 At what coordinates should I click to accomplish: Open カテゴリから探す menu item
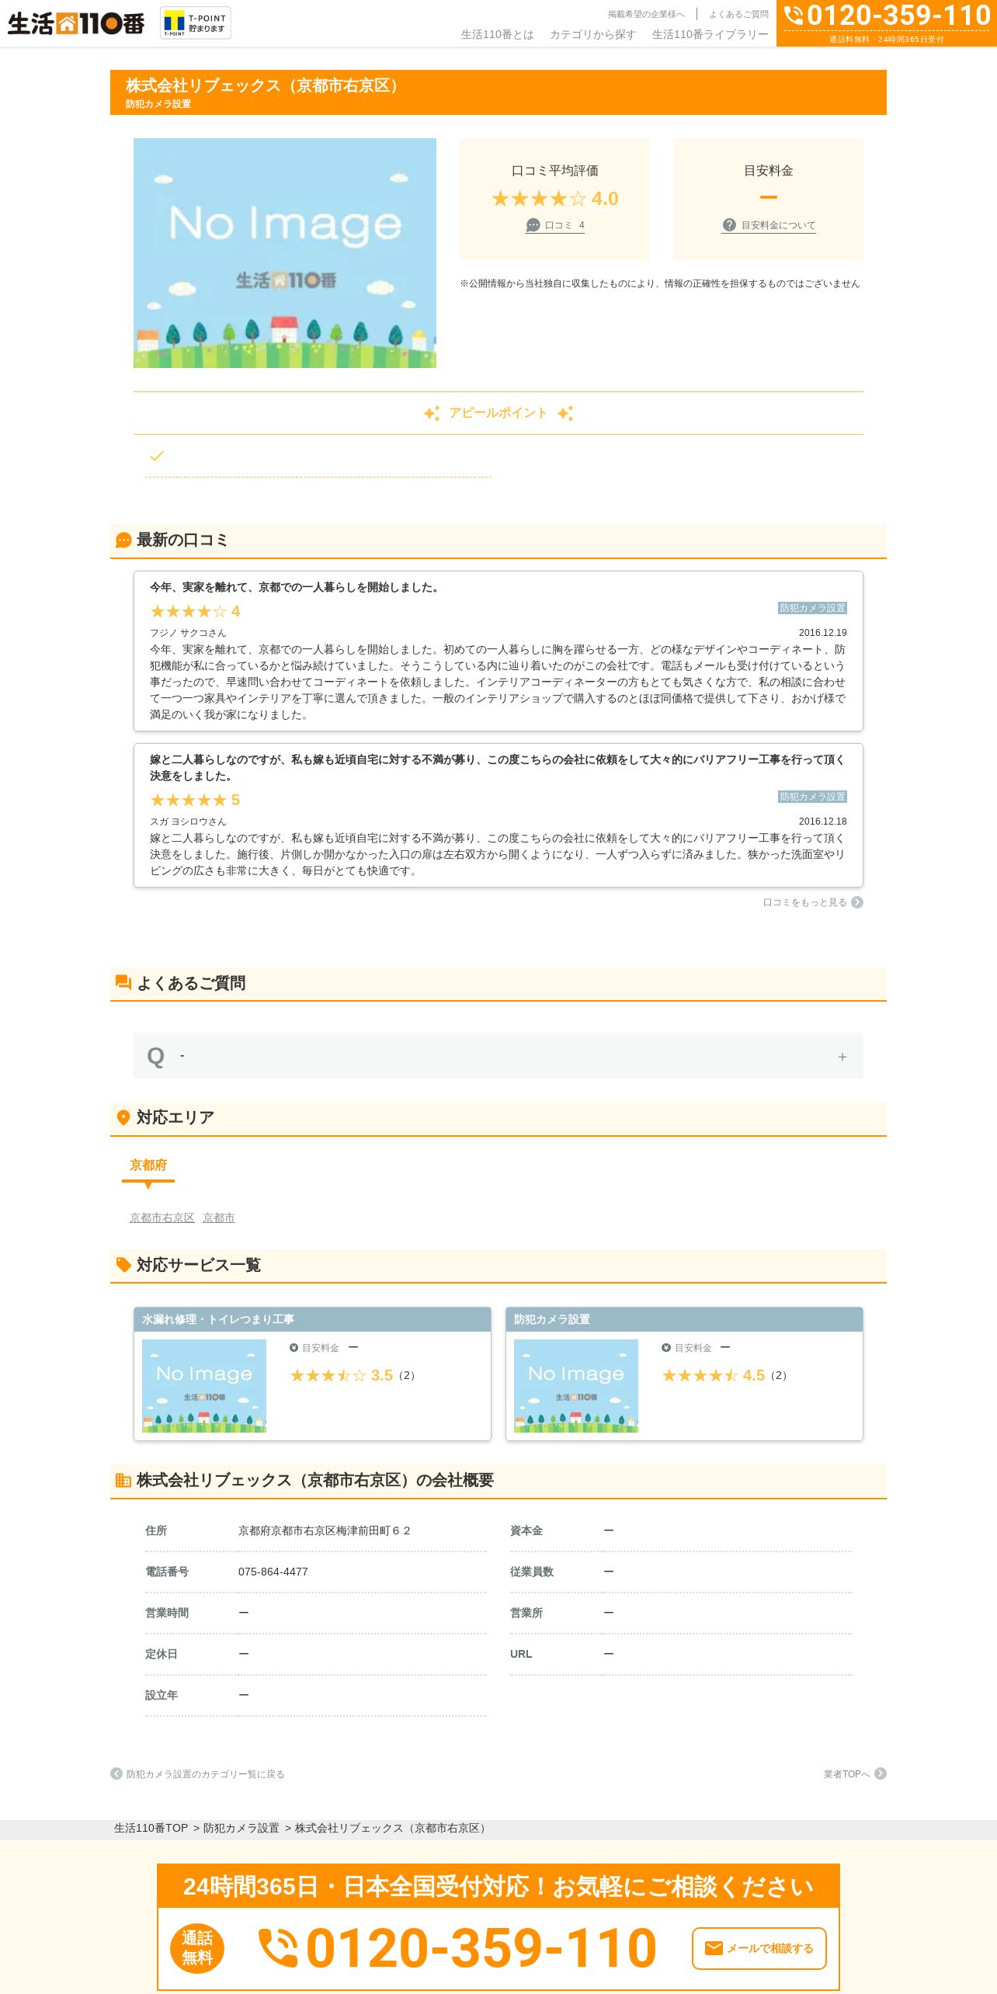coord(593,34)
